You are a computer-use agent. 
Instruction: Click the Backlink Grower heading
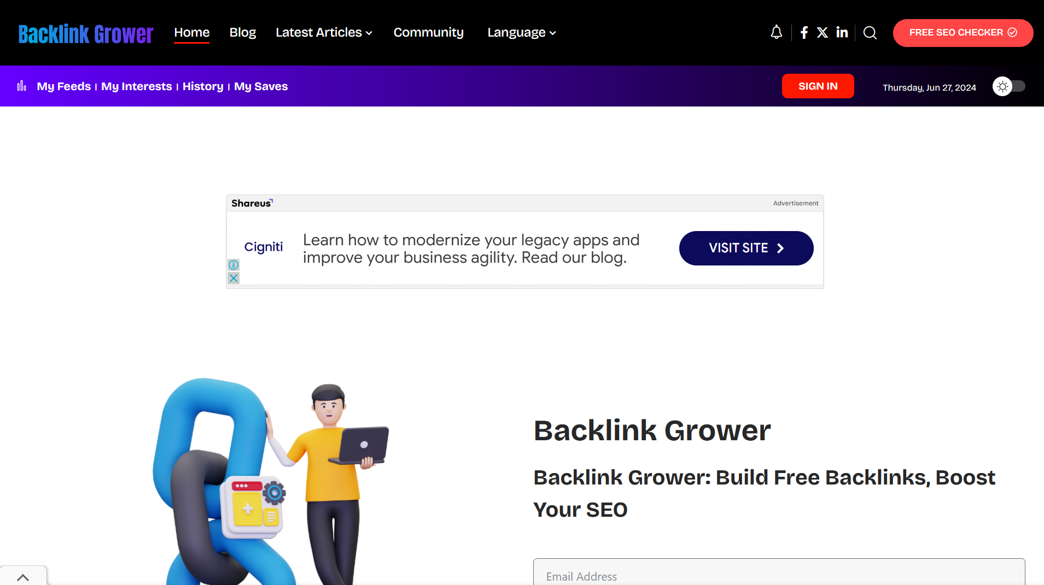tap(652, 430)
